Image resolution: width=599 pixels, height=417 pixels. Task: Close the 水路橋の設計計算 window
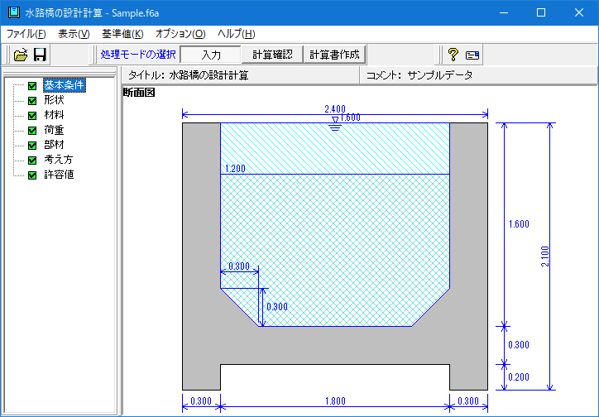point(579,12)
